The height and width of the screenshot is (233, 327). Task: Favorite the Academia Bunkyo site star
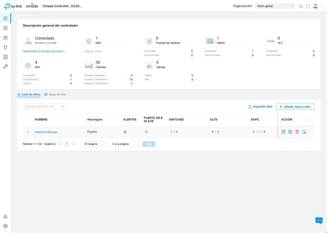tap(28, 132)
